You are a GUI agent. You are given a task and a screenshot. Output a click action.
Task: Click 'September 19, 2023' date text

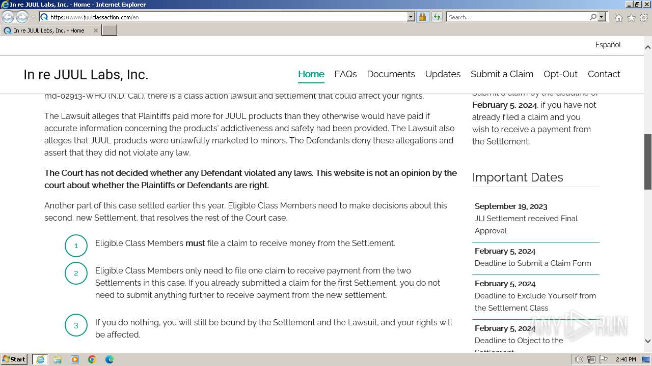(511, 206)
